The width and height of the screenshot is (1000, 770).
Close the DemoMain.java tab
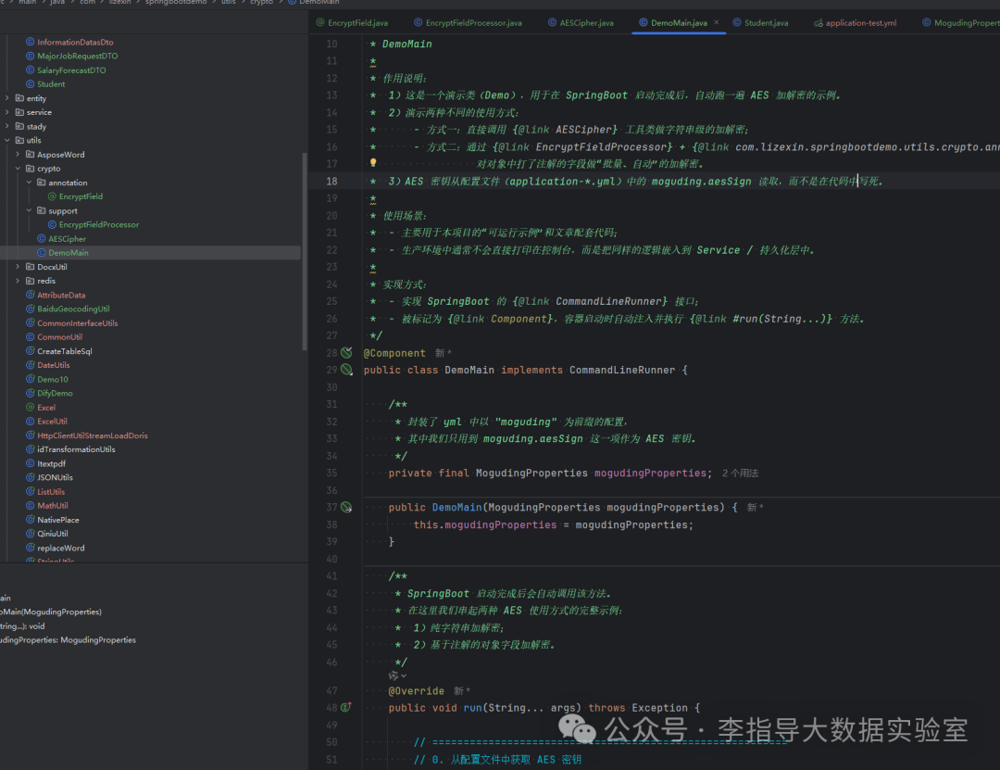tap(716, 22)
